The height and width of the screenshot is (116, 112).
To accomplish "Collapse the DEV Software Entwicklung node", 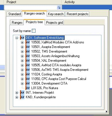I will (17, 38).
